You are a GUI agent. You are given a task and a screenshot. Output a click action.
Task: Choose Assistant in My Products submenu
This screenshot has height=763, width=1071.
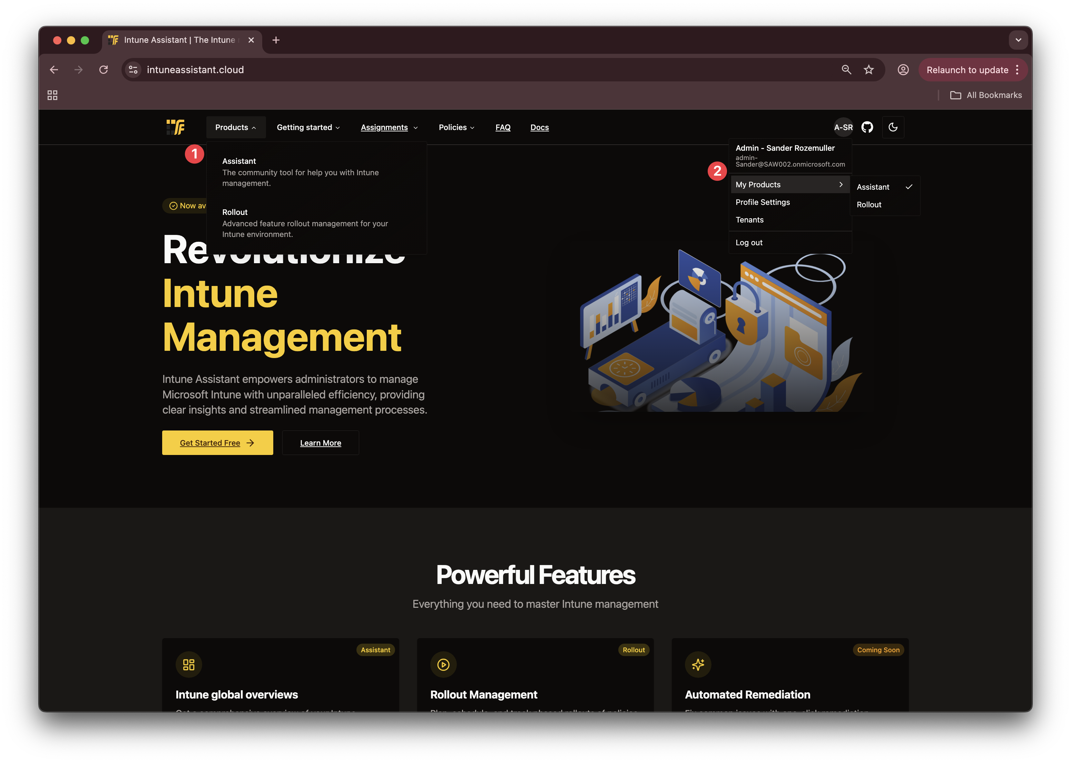coord(884,187)
